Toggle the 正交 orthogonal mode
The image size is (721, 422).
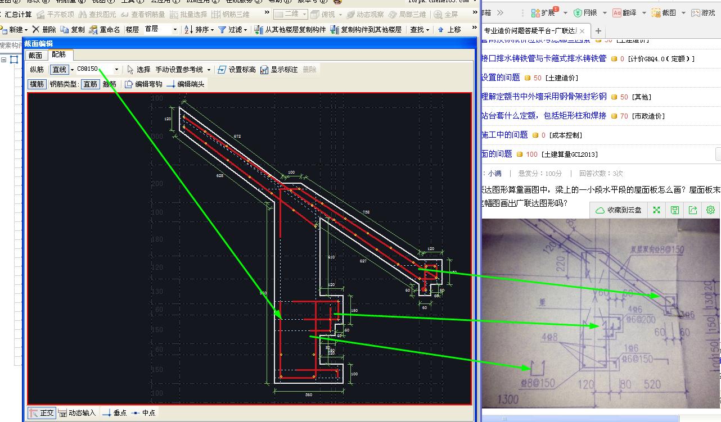(42, 412)
